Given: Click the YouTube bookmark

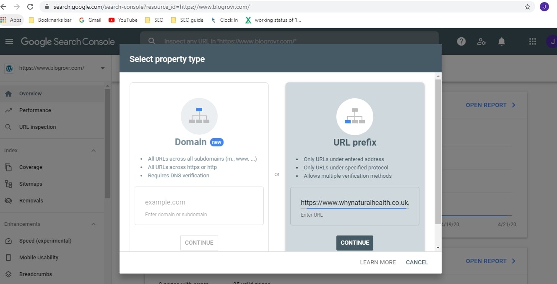Looking at the screenshot, I should coord(123,20).
